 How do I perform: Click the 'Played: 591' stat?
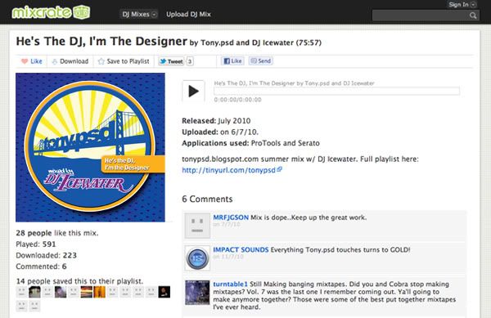(36, 244)
